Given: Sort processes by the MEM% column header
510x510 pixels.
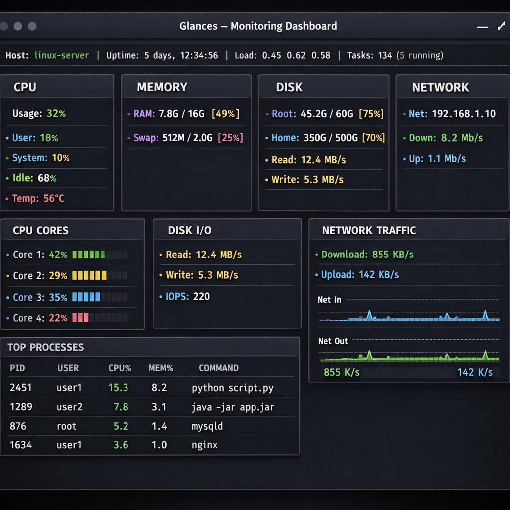Looking at the screenshot, I should click(161, 368).
